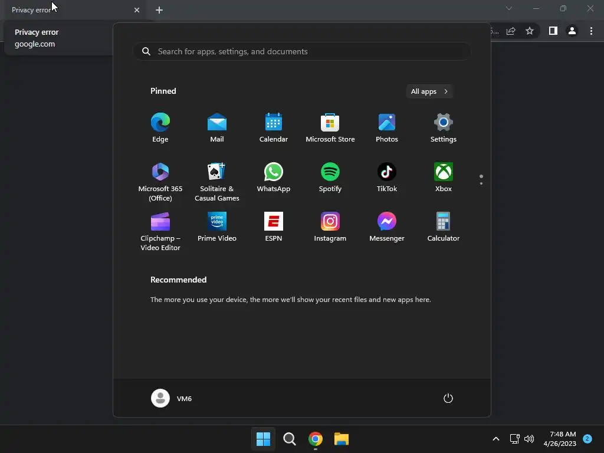Screen dimensions: 604x453
Task: Click the Start menu search field
Action: pos(302,51)
